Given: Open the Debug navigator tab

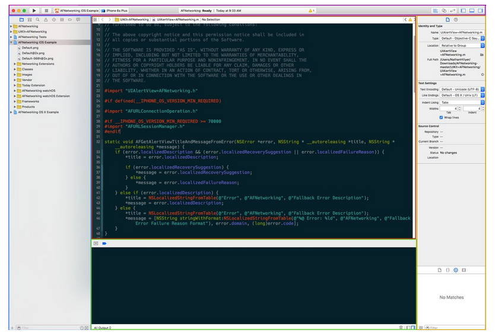Looking at the screenshot, I should [62, 20].
